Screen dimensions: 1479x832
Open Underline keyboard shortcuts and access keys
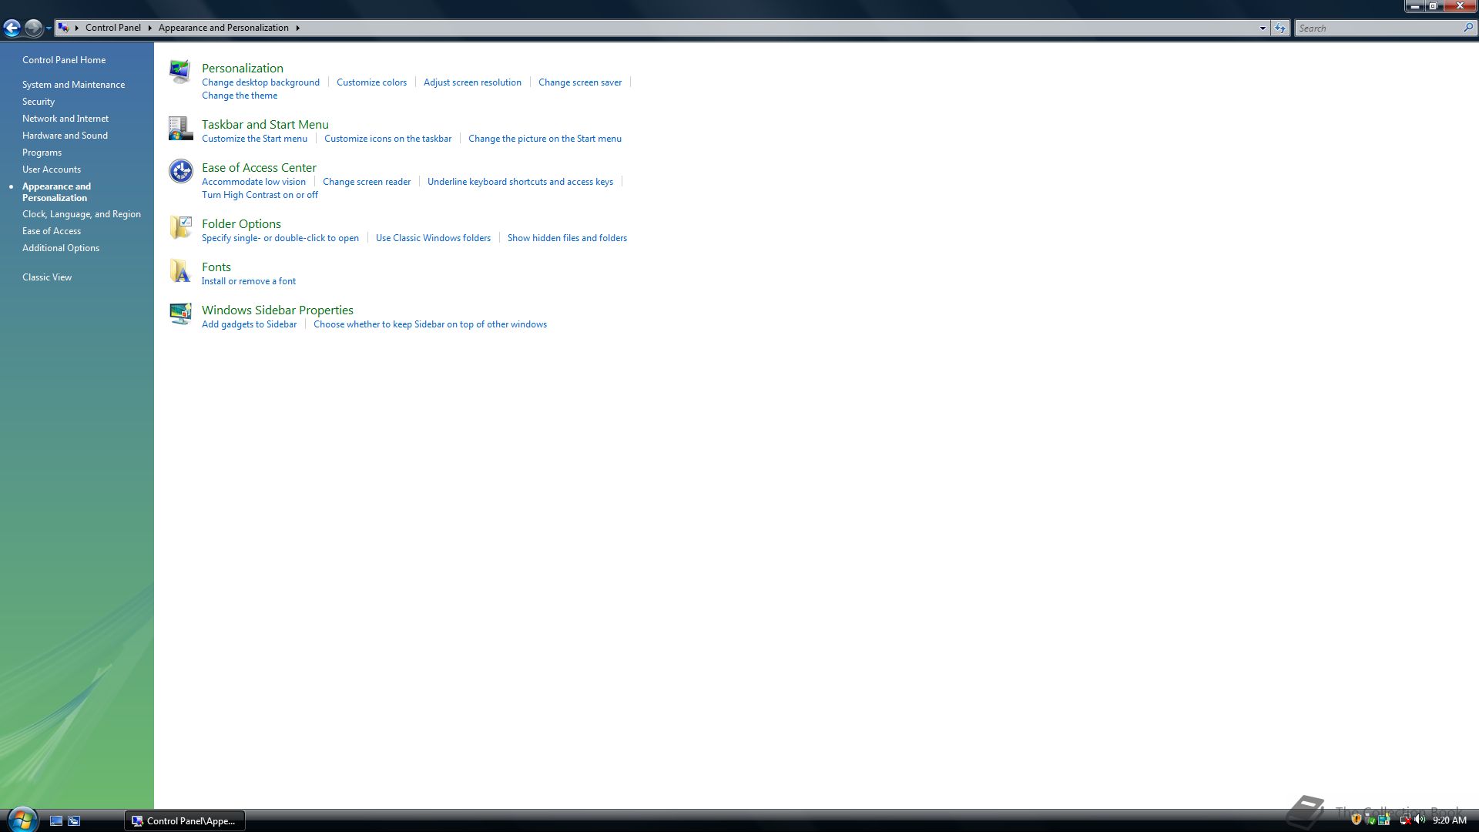pos(520,182)
